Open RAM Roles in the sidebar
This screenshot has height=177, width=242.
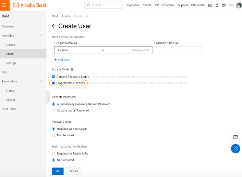[x=9, y=109]
